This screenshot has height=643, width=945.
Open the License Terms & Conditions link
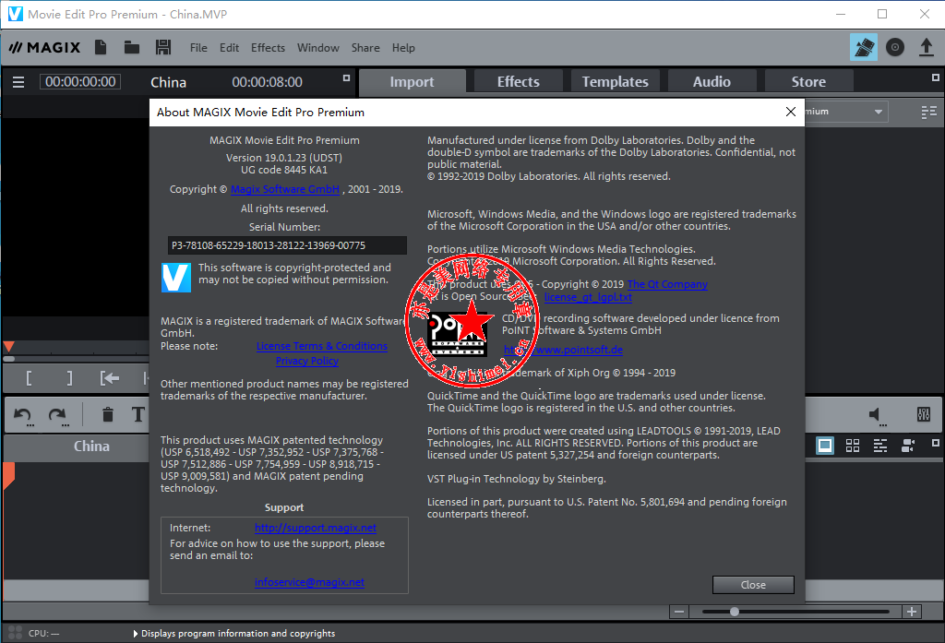click(x=322, y=347)
